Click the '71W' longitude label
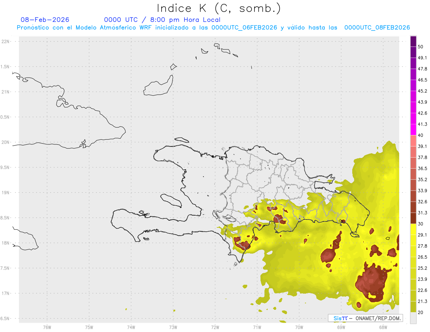The height and width of the screenshot is (332, 430). click(257, 327)
